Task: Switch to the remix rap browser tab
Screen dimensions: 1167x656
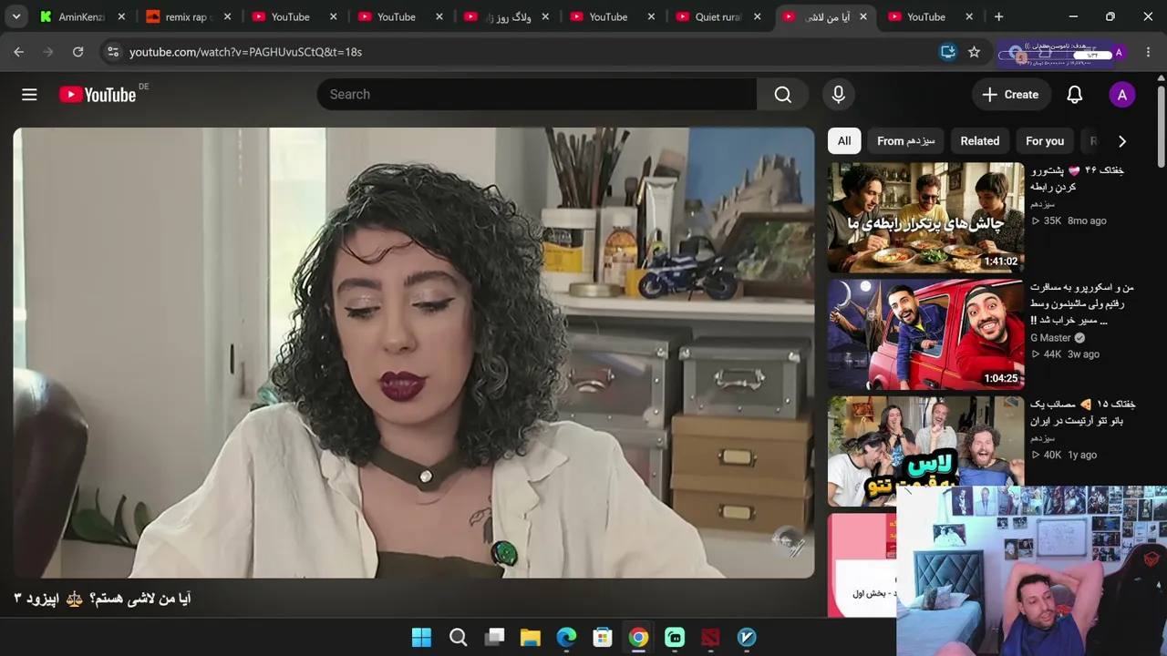Action: (187, 16)
